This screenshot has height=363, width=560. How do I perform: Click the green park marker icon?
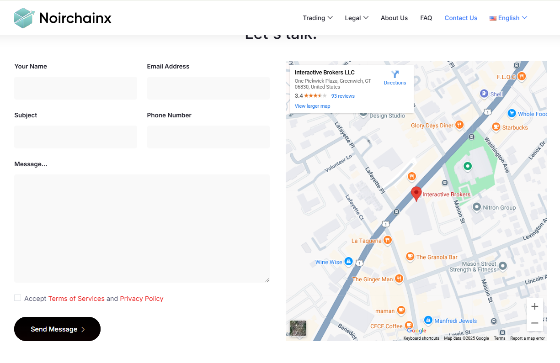pyautogui.click(x=467, y=166)
